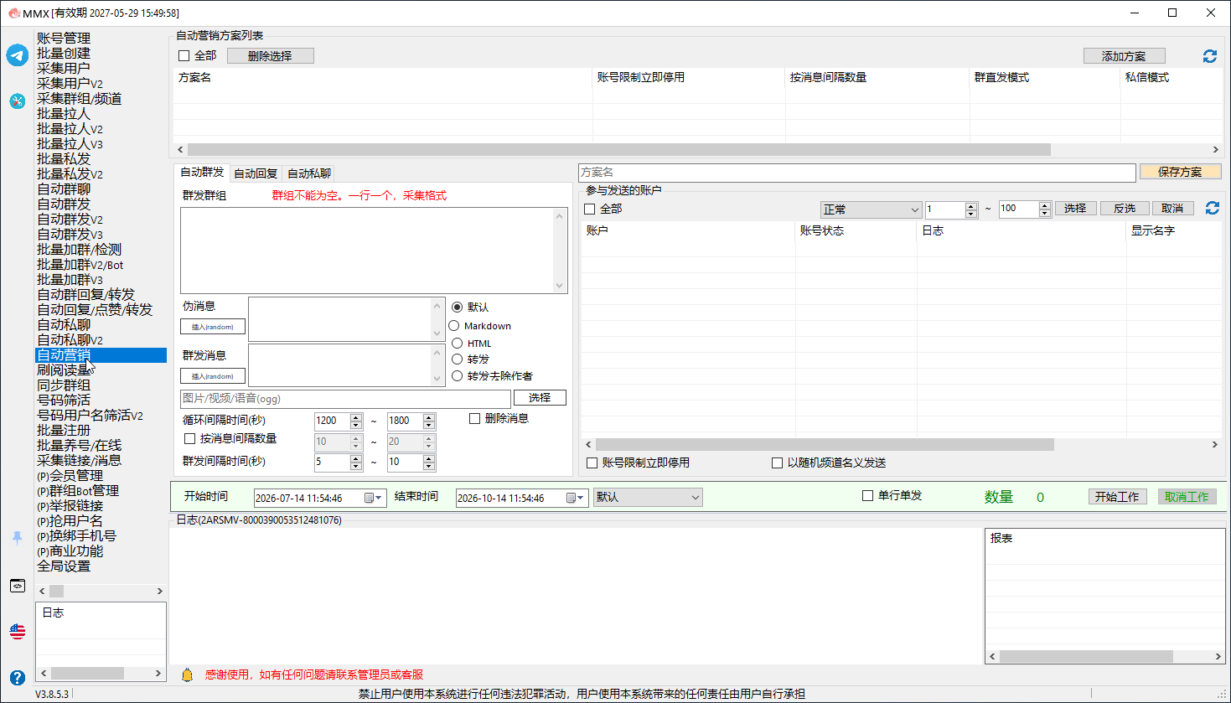Click 开始工作 button
Screen dimensions: 1231x703
tap(1117, 497)
